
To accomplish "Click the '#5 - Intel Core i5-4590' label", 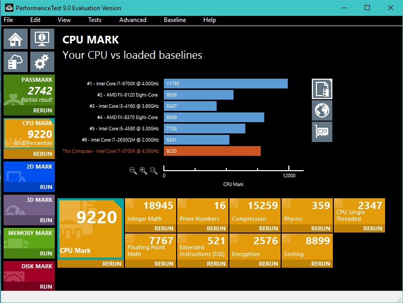I will point(124,129).
